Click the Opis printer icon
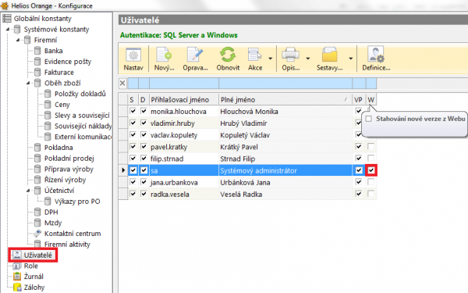468x293 pixels. click(x=290, y=55)
